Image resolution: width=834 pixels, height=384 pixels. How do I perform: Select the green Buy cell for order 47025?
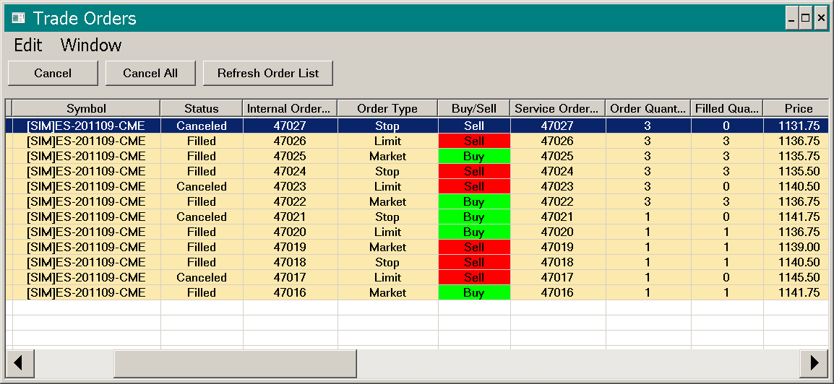[474, 156]
